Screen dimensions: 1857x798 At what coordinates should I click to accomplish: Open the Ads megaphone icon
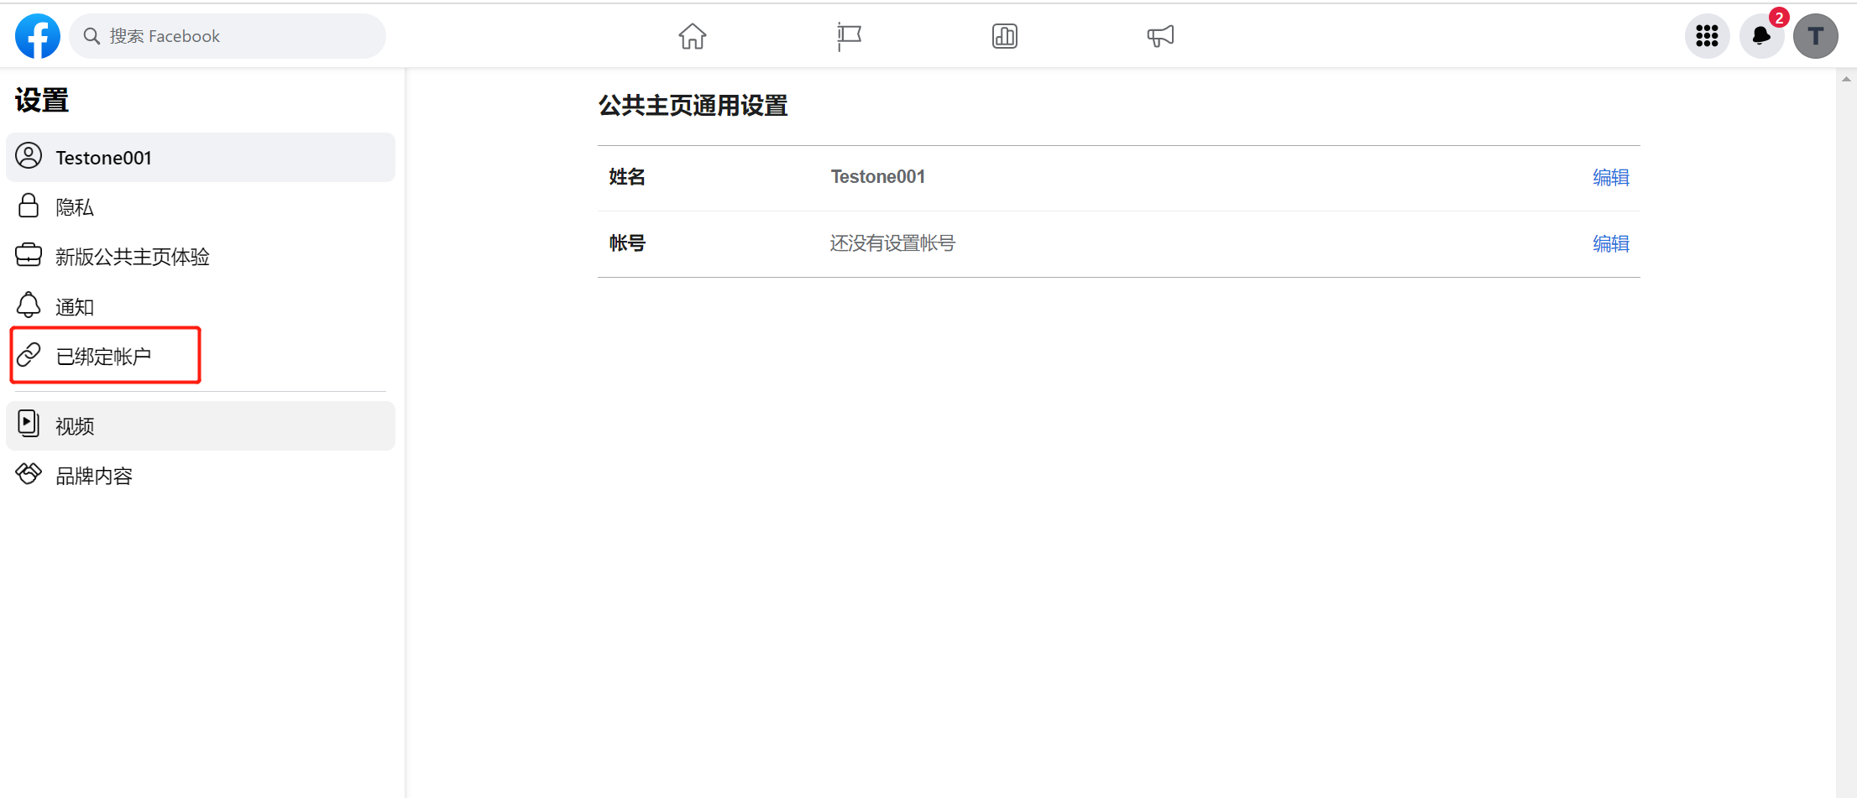pos(1160,36)
